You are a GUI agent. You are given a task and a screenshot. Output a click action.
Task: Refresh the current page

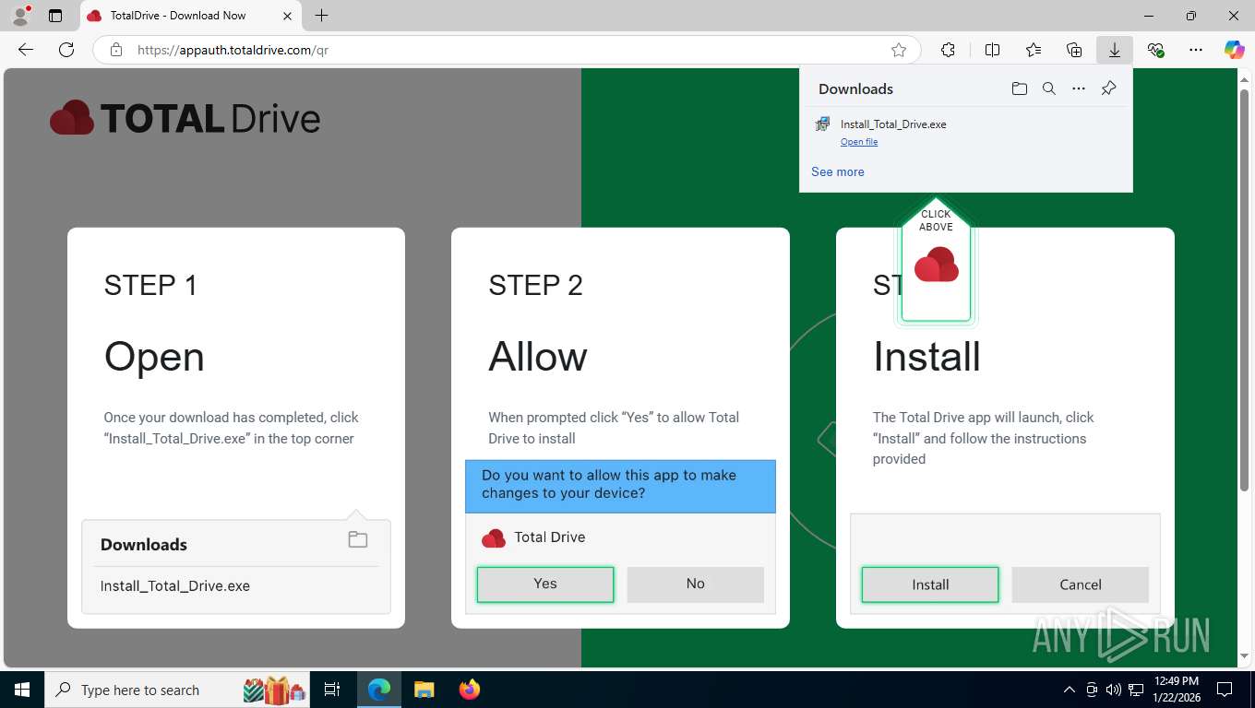point(66,50)
